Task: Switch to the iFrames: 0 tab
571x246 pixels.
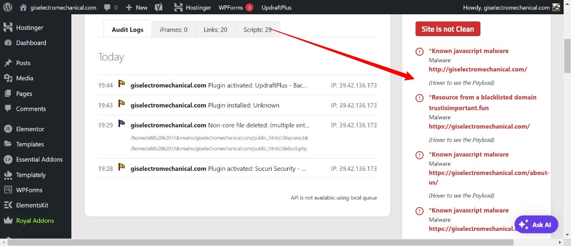Action: click(174, 29)
